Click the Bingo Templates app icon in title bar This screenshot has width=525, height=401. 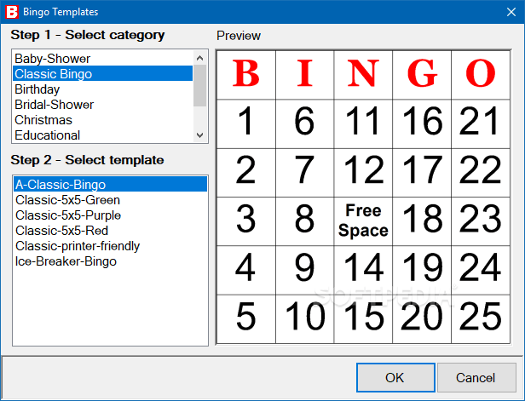pyautogui.click(x=12, y=12)
